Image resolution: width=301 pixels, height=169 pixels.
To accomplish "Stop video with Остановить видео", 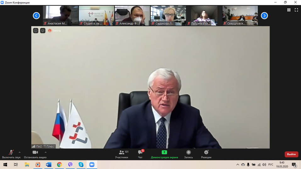I will tap(35, 154).
